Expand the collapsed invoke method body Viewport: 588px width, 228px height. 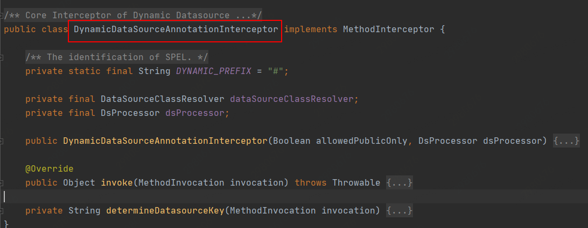coord(400,183)
